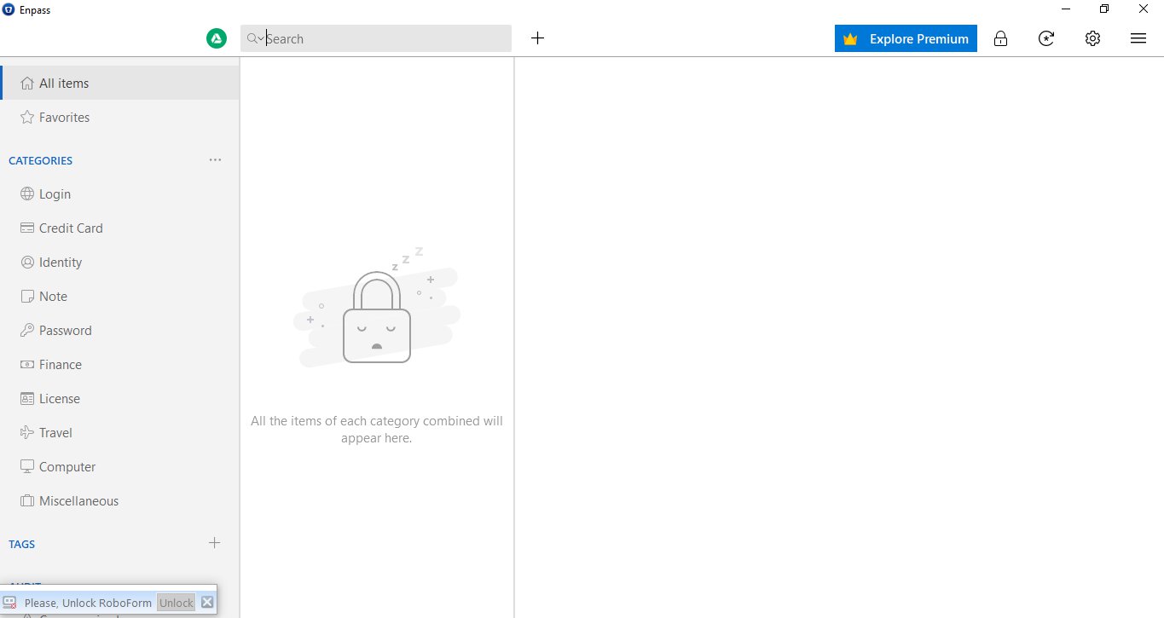Open Favorites in the sidebar
Screen dimensions: 1164x618
[64, 118]
